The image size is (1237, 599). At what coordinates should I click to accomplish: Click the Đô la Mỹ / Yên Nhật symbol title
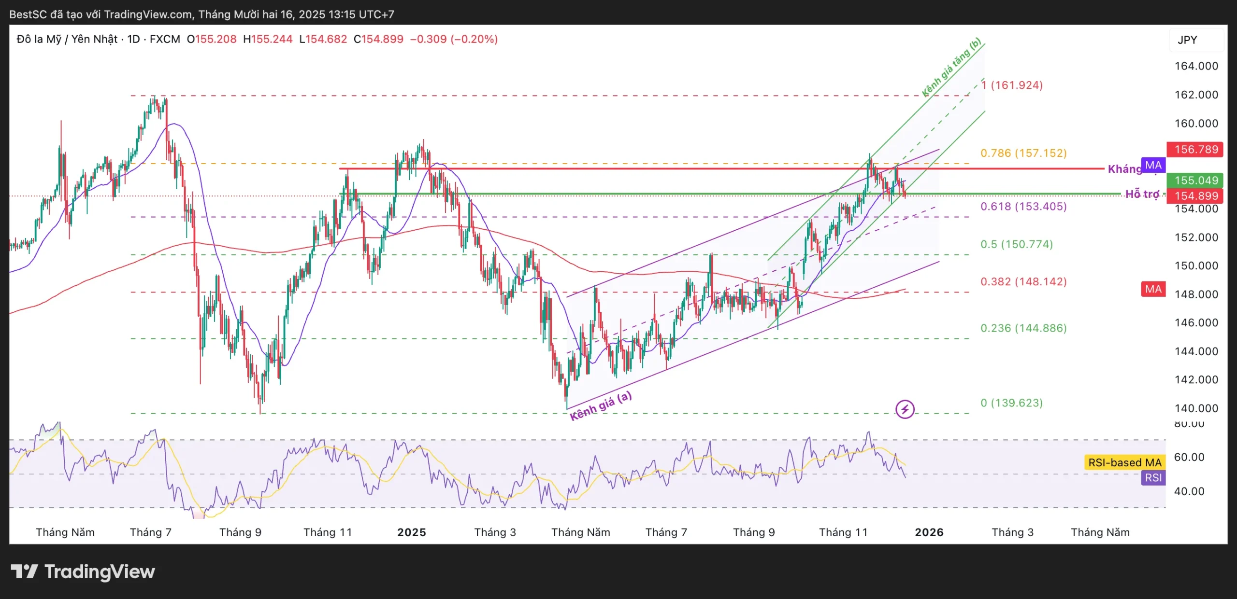67,39
